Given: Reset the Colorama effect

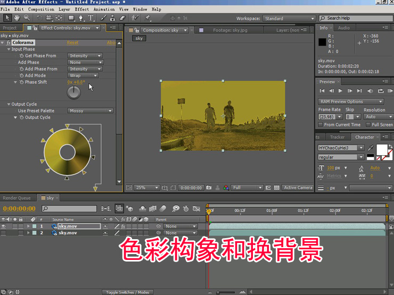Looking at the screenshot, I should 72,43.
